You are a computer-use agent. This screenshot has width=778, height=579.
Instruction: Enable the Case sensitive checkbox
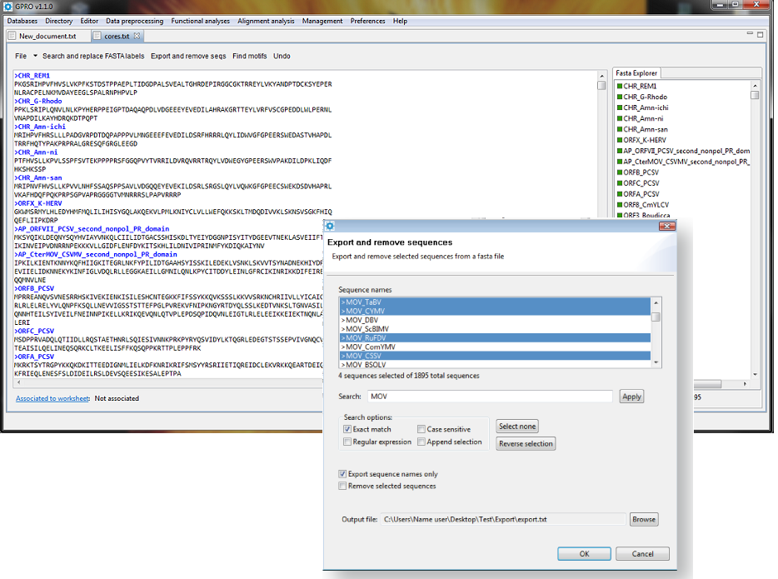pos(421,429)
